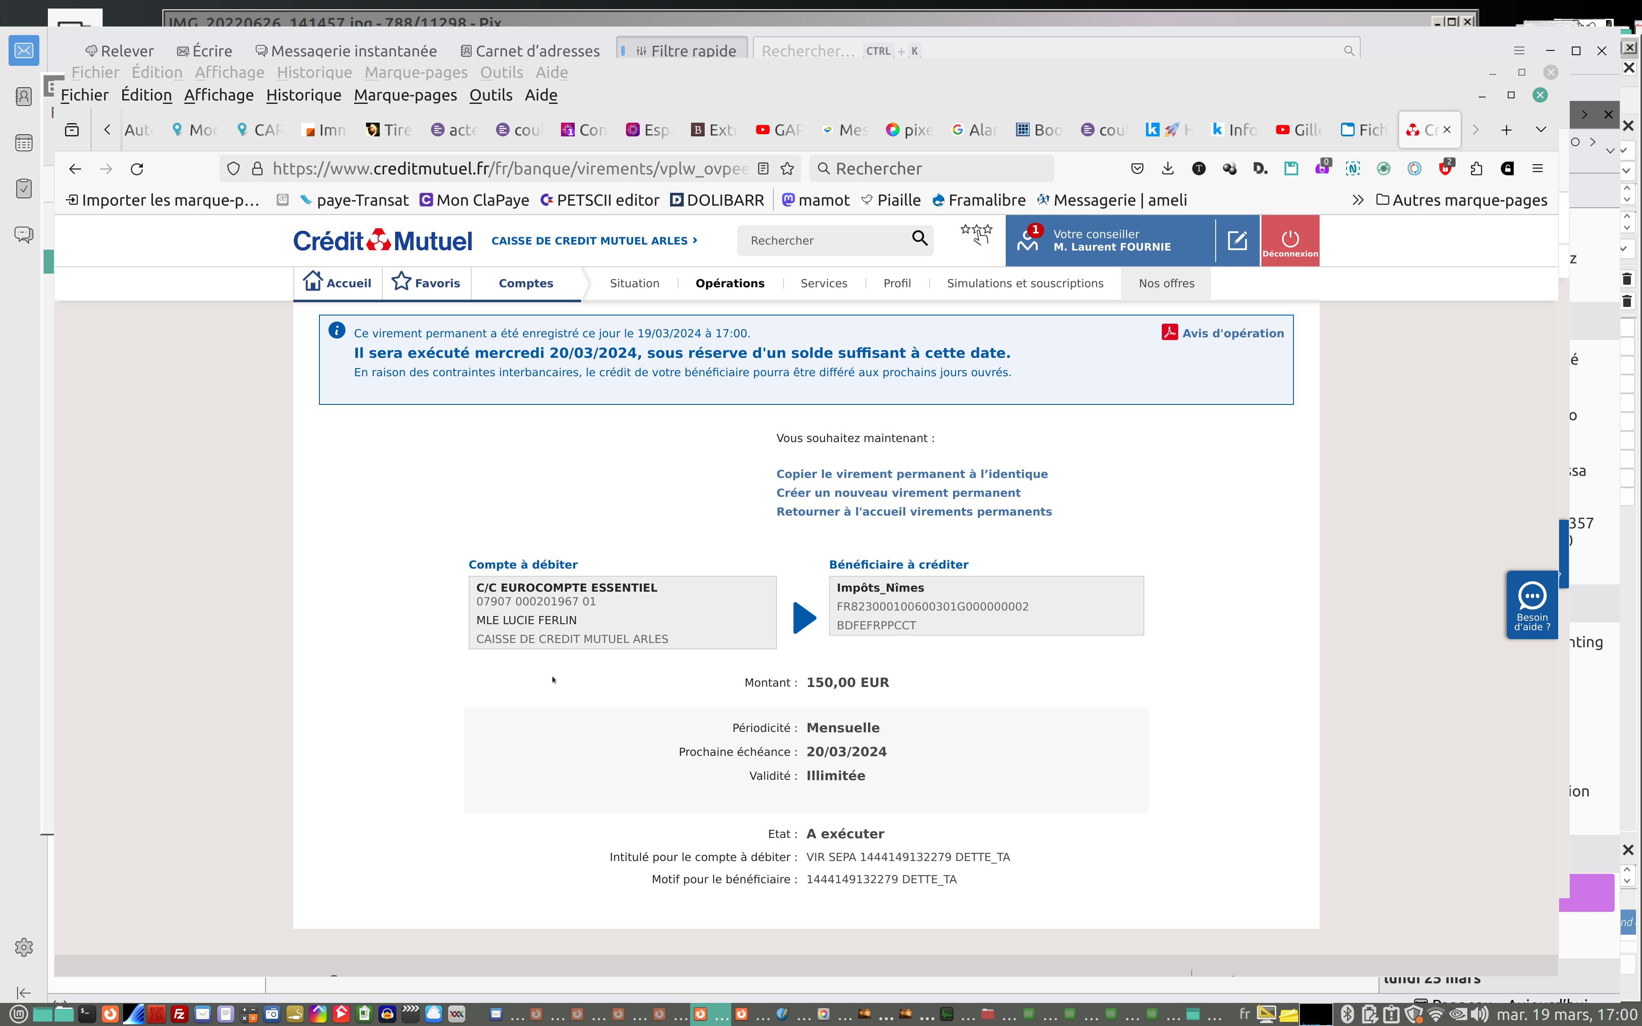
Task: Toggle reader view in the address bar
Action: pyautogui.click(x=763, y=169)
